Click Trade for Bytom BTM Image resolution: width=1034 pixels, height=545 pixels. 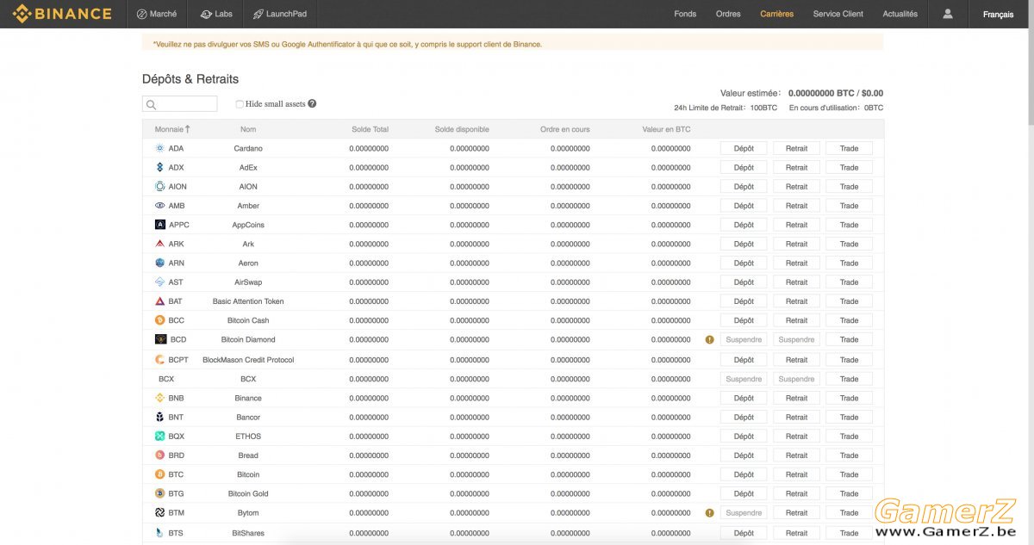pyautogui.click(x=849, y=512)
